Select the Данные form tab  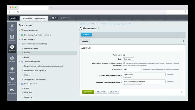(x=84, y=41)
